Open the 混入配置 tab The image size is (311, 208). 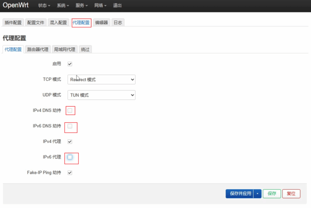pos(59,23)
